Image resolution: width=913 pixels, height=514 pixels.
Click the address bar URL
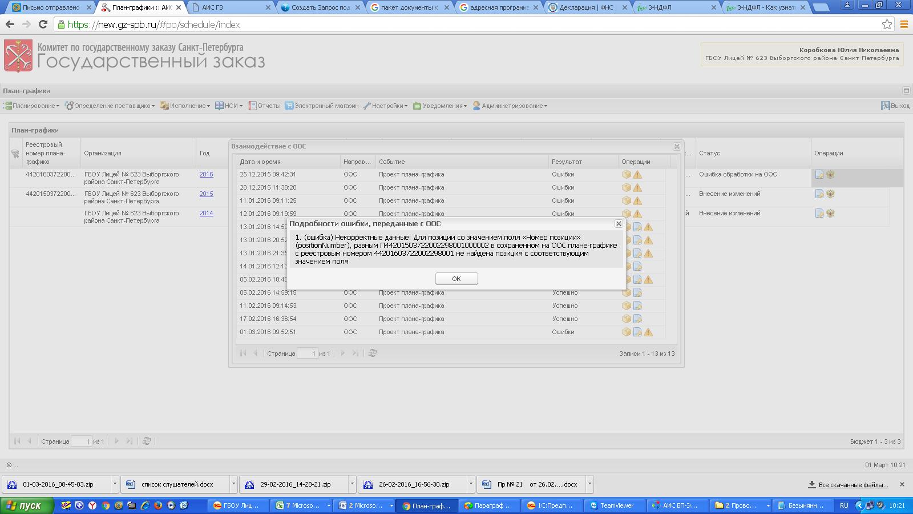coord(154,25)
